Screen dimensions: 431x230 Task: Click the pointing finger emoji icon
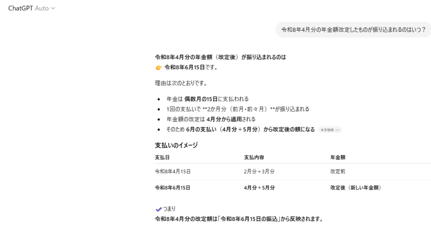pos(159,67)
